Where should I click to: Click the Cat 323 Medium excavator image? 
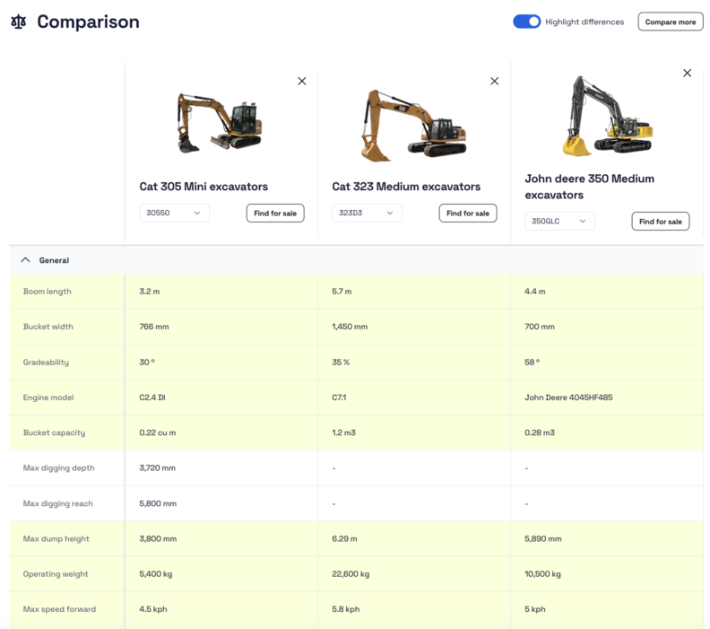click(x=411, y=126)
